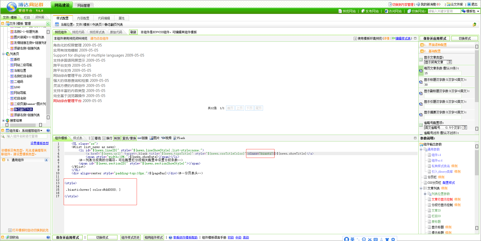Open the 显示文章类型 dropdown

[x=450, y=62]
